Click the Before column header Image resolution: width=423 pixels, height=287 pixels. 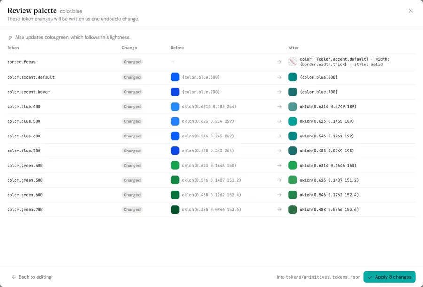pyautogui.click(x=177, y=48)
